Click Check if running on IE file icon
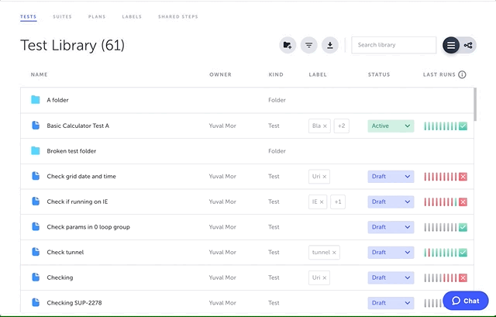The height and width of the screenshot is (317, 496). point(36,202)
